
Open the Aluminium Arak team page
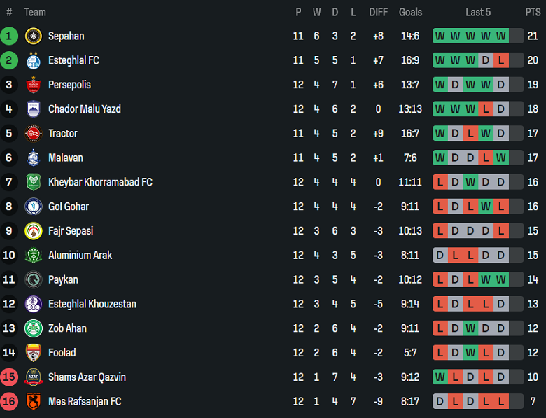(80, 256)
